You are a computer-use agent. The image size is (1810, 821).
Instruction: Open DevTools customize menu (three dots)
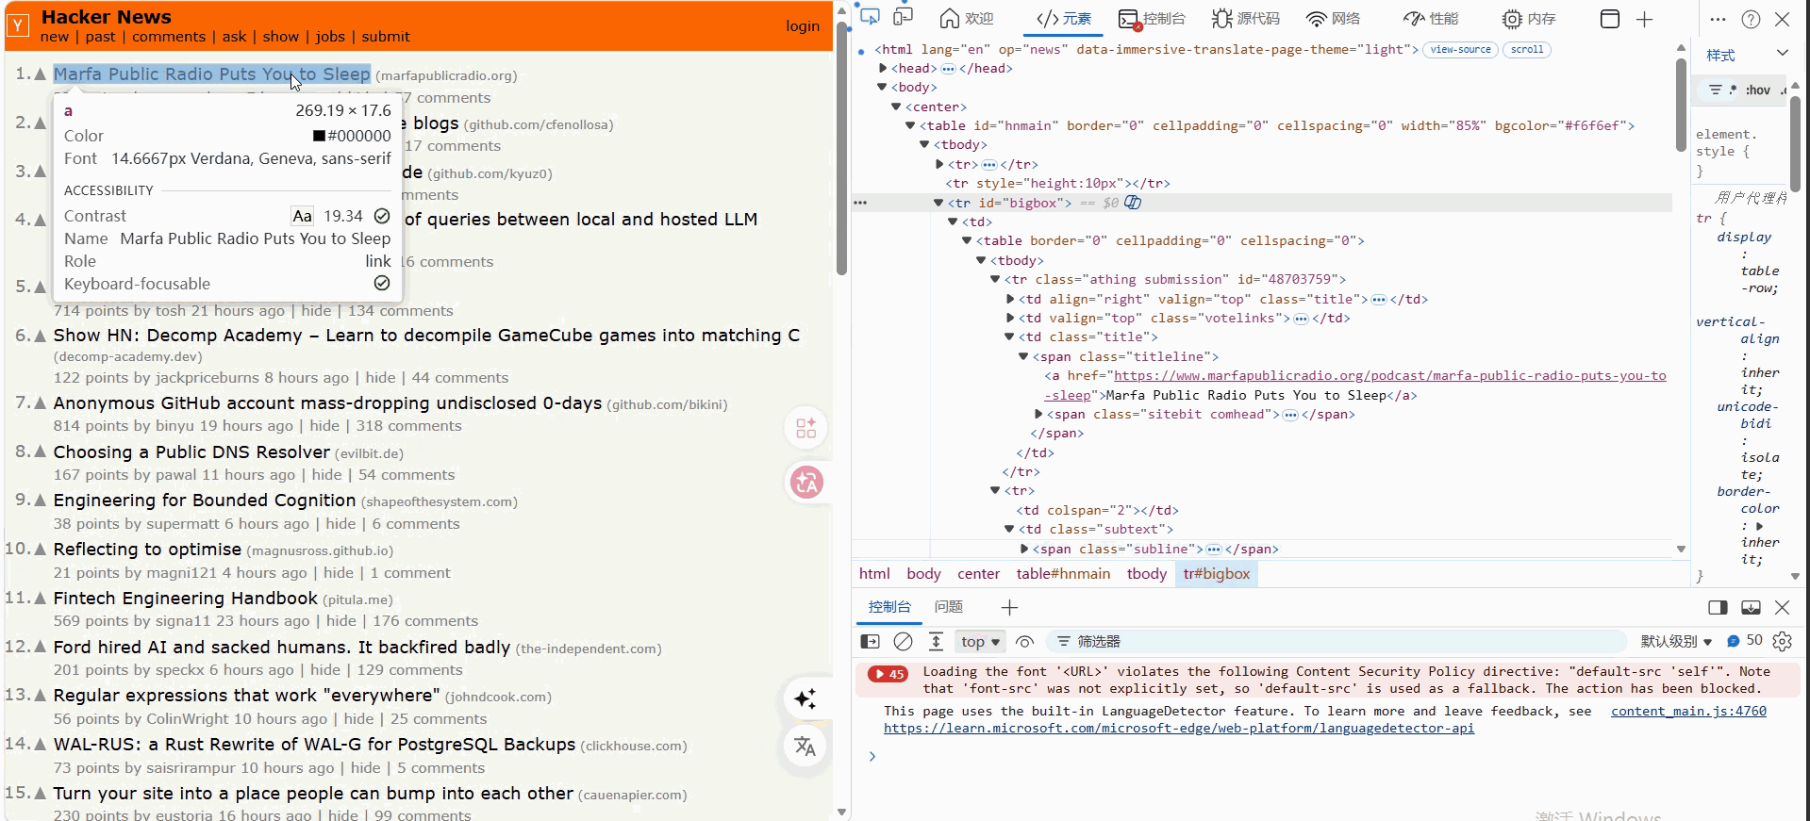click(1718, 19)
